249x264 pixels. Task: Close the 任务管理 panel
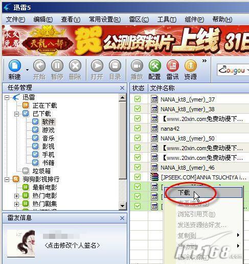(x=122, y=88)
